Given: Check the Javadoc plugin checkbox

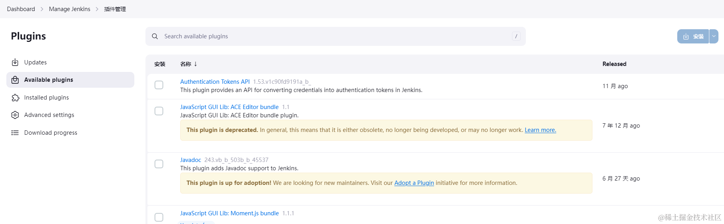Looking at the screenshot, I should click(159, 164).
